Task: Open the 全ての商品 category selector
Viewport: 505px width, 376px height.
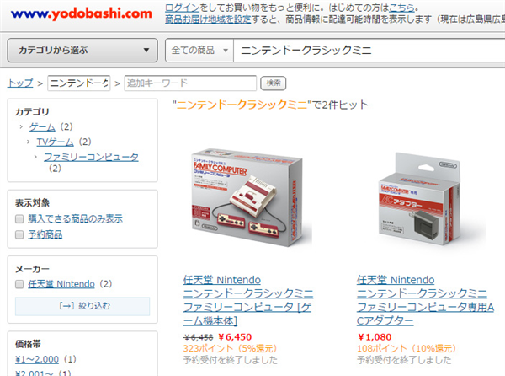Action: tap(199, 50)
